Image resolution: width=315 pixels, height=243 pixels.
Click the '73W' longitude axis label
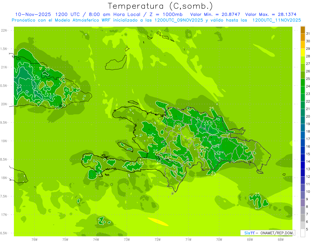click(x=127, y=240)
